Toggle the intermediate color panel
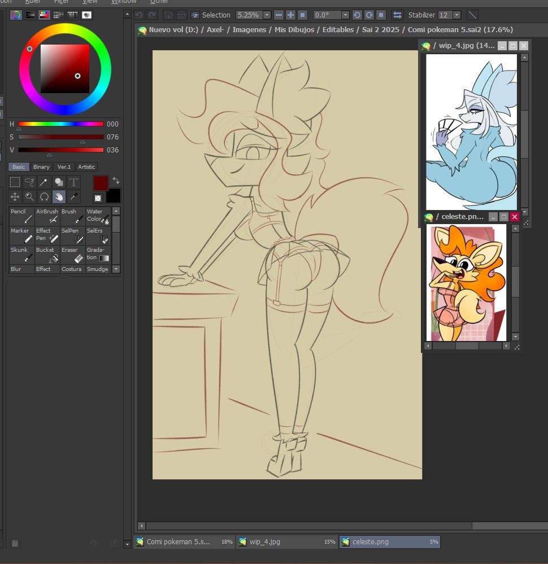The image size is (548, 564). (58, 15)
